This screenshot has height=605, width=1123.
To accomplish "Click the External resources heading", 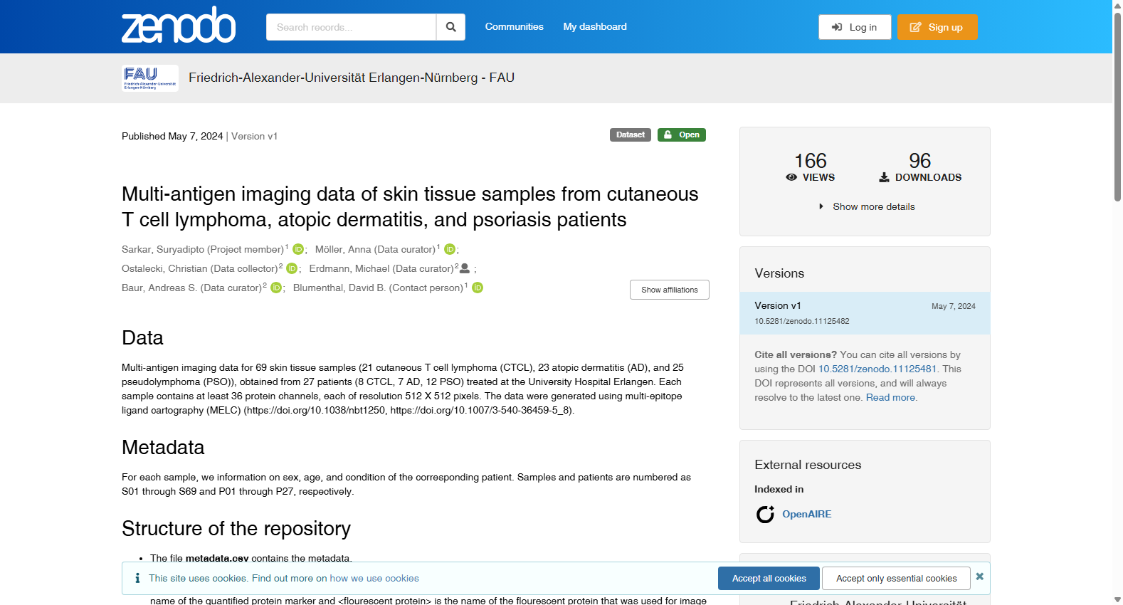I will pos(808,465).
